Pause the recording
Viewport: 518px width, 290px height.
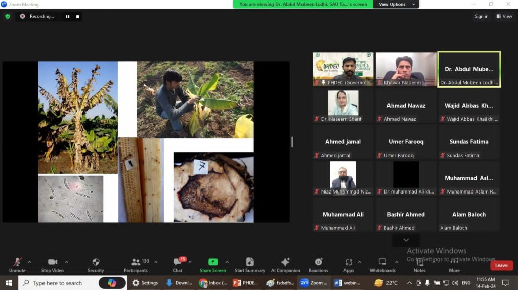68,16
